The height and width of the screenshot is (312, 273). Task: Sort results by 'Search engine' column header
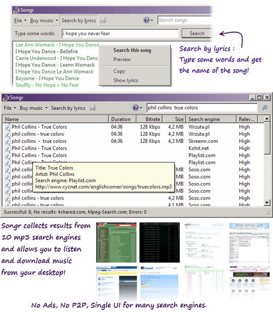click(x=211, y=119)
